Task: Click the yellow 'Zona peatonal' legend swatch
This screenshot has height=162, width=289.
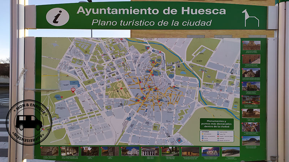Action: tap(203, 134)
